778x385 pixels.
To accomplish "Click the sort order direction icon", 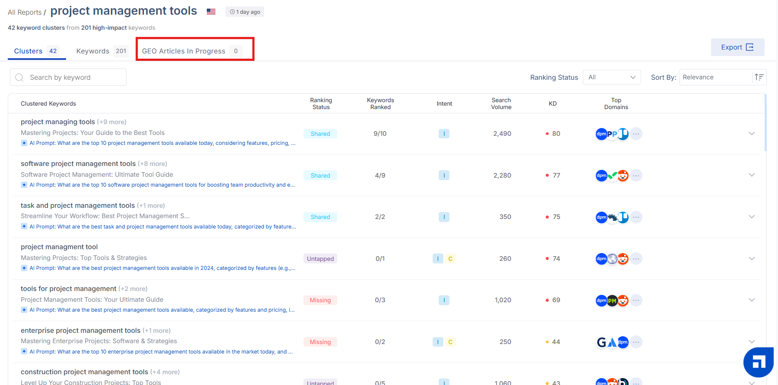I will 759,77.
